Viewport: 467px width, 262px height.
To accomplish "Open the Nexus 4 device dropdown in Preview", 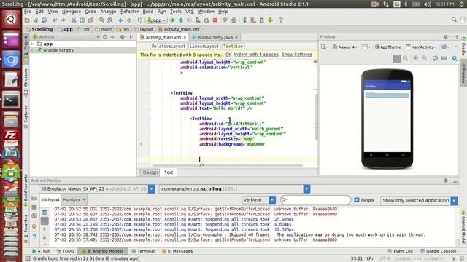I will point(344,47).
